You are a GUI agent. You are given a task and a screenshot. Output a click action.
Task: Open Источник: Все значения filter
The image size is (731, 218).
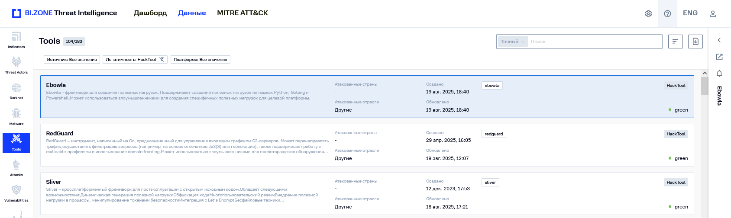(72, 59)
